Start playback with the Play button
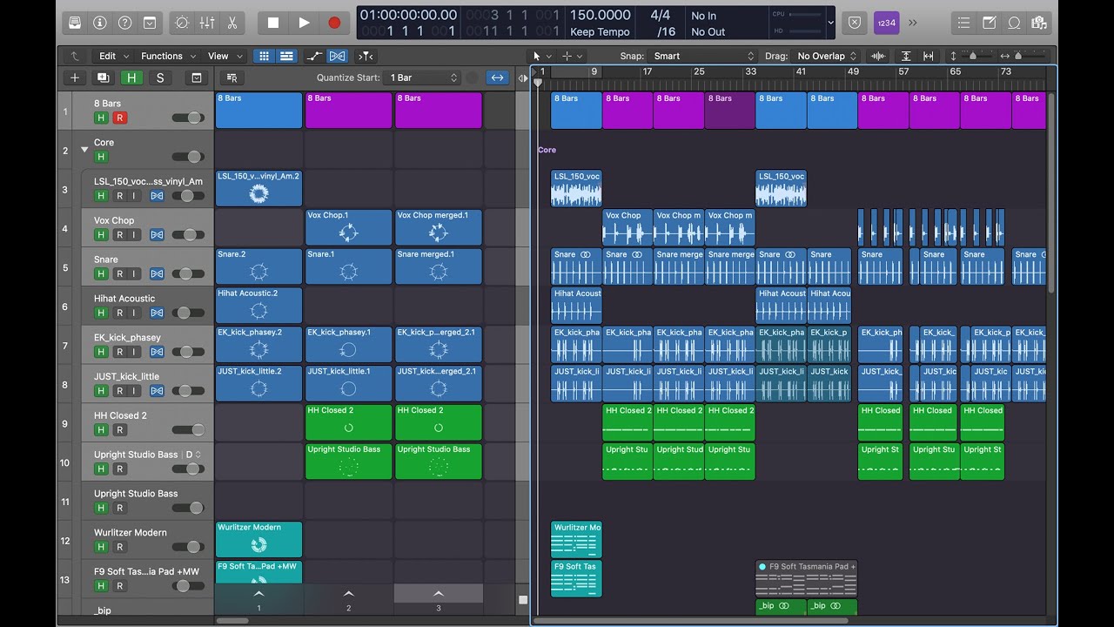Screen dimensions: 1114x627 (304, 23)
